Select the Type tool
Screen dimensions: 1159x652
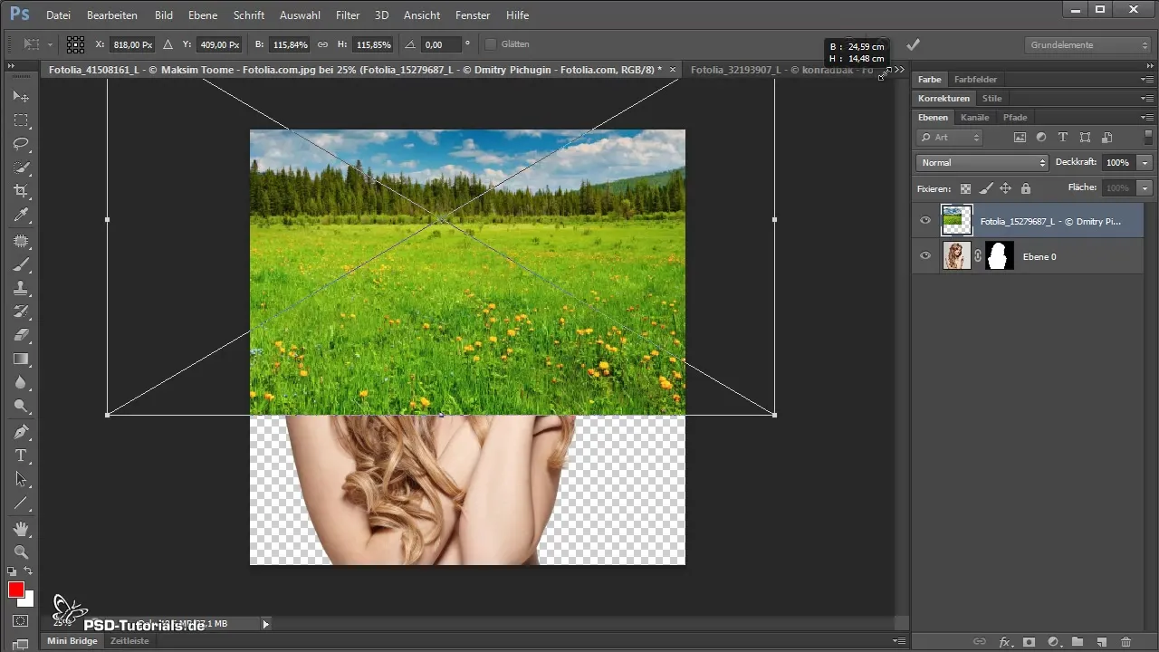[21, 455]
